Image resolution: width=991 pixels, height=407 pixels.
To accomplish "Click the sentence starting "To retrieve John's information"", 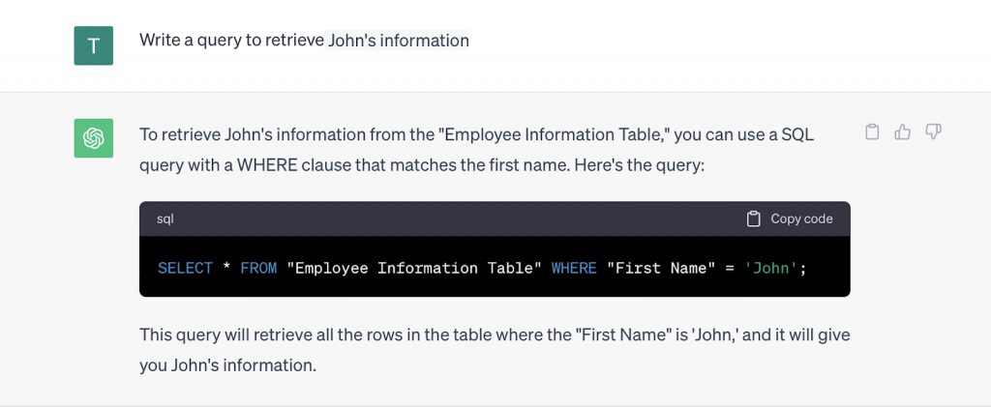I will point(477,150).
